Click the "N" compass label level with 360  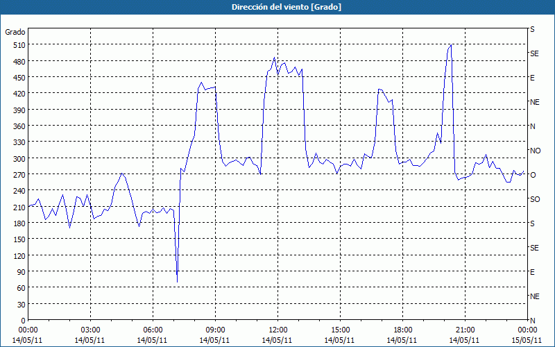click(x=532, y=126)
